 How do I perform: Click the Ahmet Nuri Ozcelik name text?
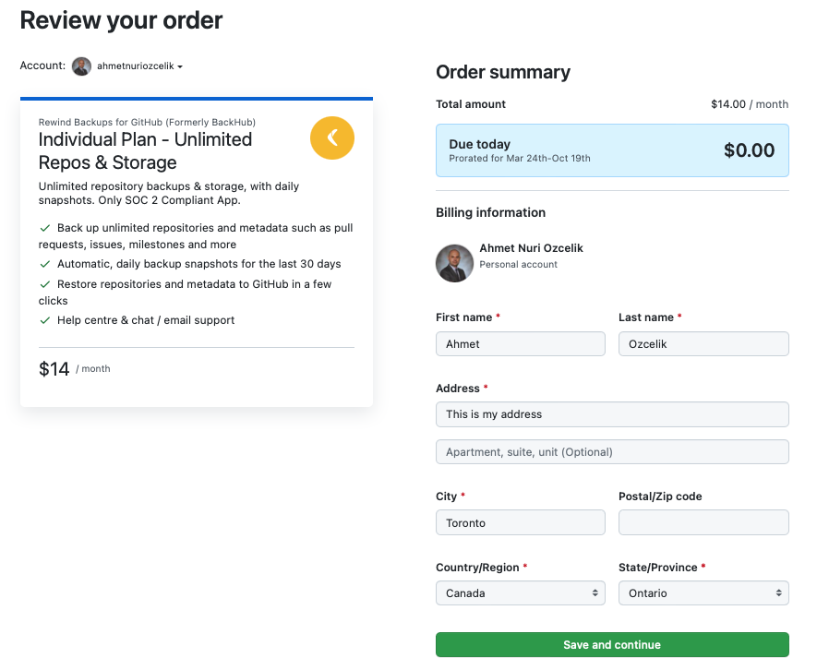[x=531, y=248]
